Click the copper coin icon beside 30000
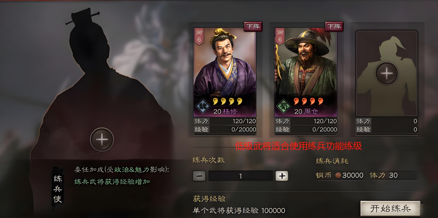The width and height of the screenshot is (438, 218). pos(338,175)
